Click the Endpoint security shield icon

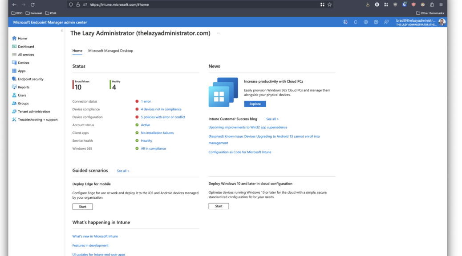click(14, 79)
